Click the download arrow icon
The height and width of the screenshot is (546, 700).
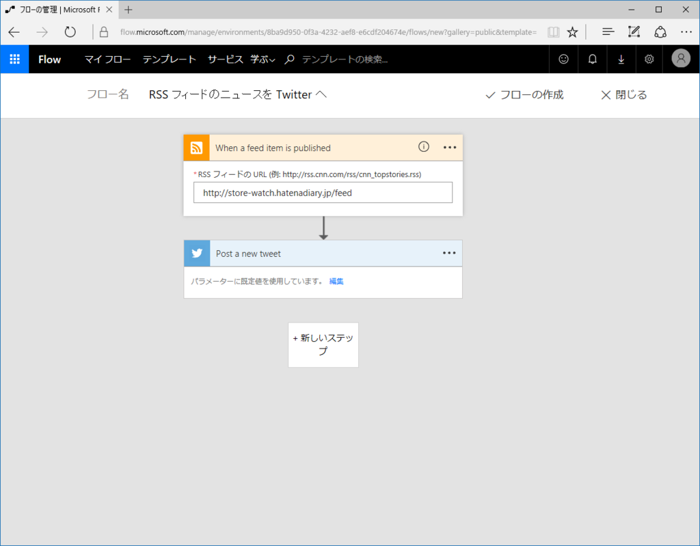tap(621, 59)
